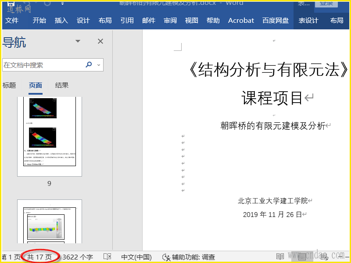Open the first 布局 ribbon tab
The height and width of the screenshot is (263, 351).
(105, 21)
